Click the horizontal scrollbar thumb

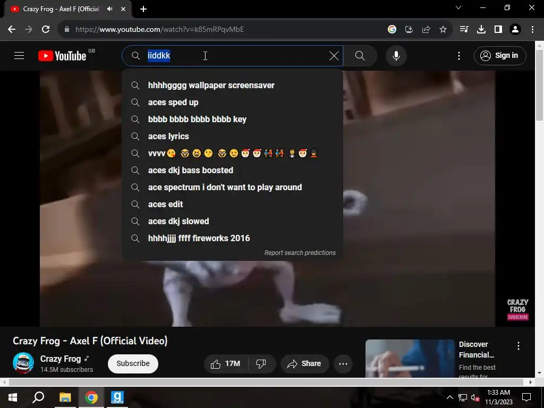(266, 382)
